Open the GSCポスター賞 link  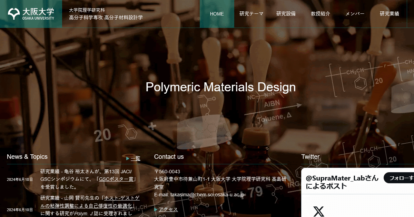click(117, 179)
